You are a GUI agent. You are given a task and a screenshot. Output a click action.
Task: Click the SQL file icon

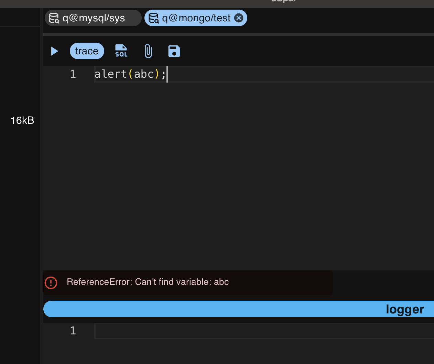click(x=121, y=51)
